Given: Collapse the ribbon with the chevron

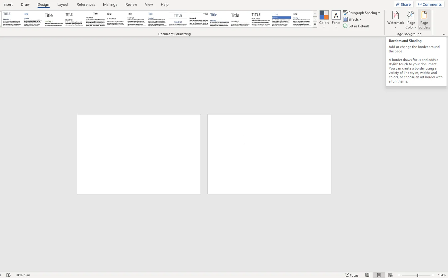Looking at the screenshot, I should (444, 34).
